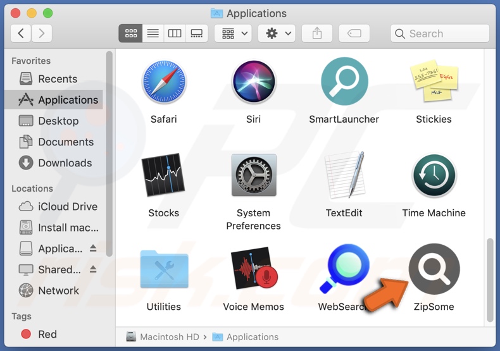The image size is (500, 351).
Task: Switch to list view mode
Action: tap(153, 34)
